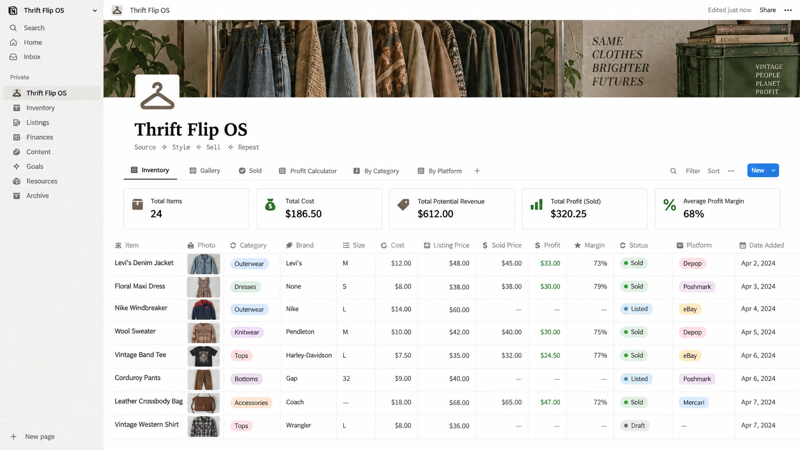
Task: Click the Mercari platform tag
Action: tap(694, 403)
